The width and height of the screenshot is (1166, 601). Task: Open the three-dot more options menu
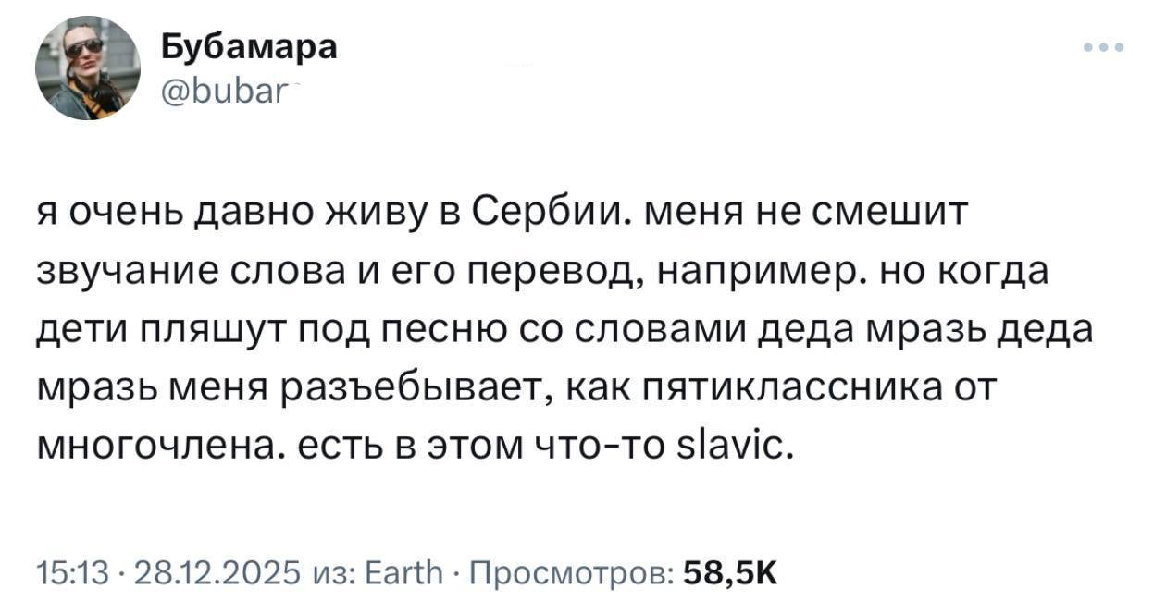[x=1106, y=47]
